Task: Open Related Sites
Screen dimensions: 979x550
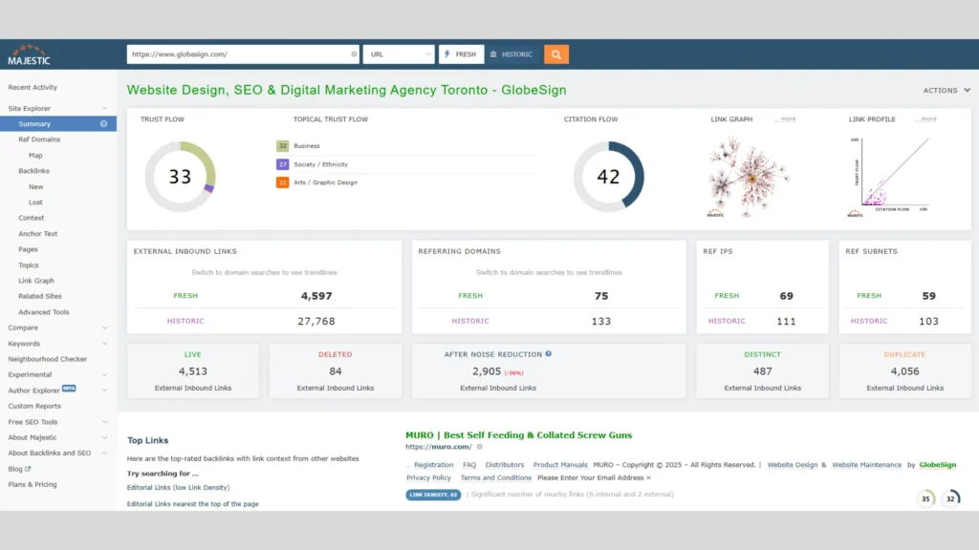Action: point(40,296)
